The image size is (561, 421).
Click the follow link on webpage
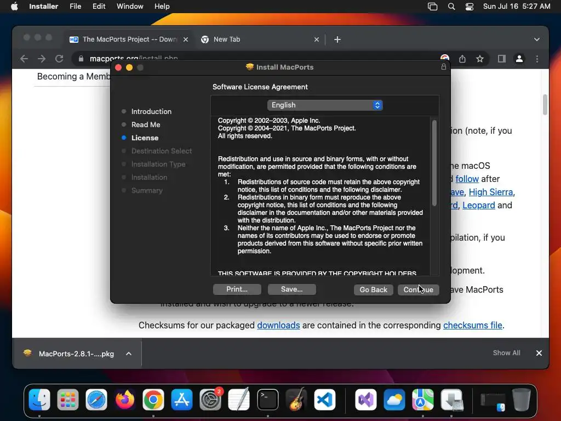pyautogui.click(x=467, y=179)
